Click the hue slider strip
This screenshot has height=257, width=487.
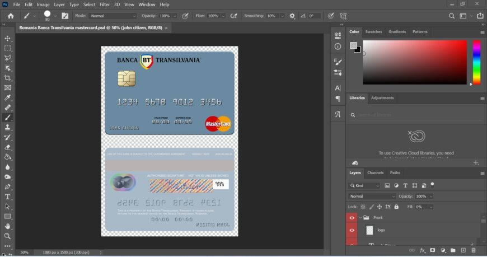pyautogui.click(x=476, y=62)
